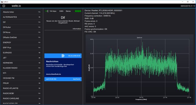This screenshot has height=105, width=196.
Task: Select the Absolut relax station
Action: 22,12
